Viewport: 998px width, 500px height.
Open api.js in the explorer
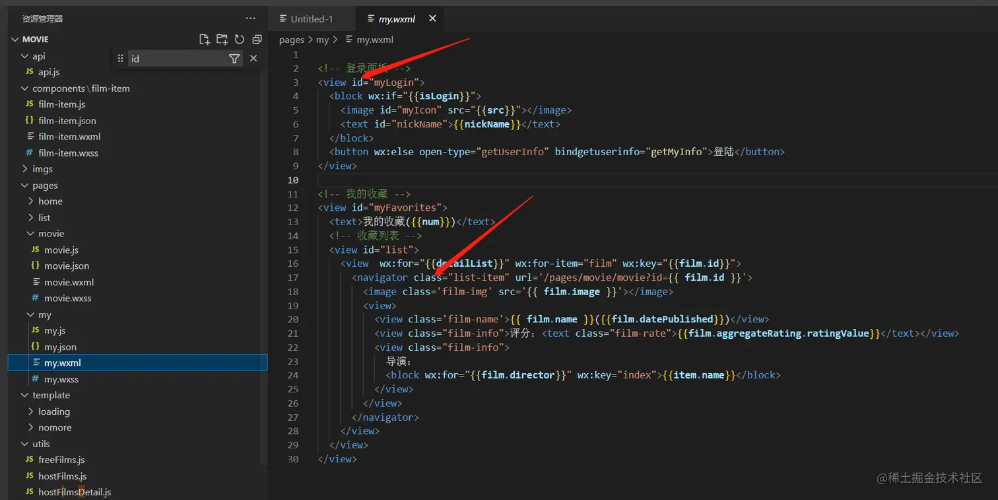pyautogui.click(x=49, y=72)
